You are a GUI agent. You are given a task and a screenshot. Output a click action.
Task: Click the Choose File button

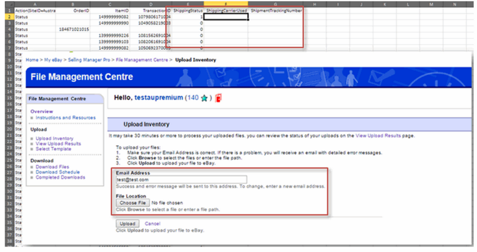click(x=133, y=203)
